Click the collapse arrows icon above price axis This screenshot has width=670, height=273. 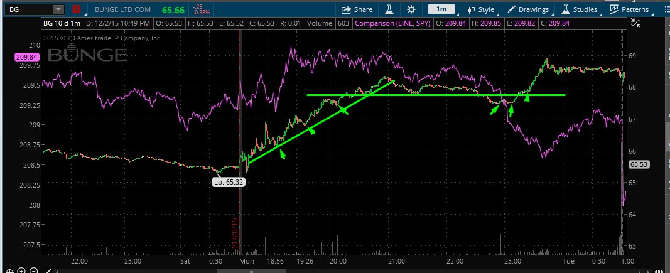tap(636, 23)
